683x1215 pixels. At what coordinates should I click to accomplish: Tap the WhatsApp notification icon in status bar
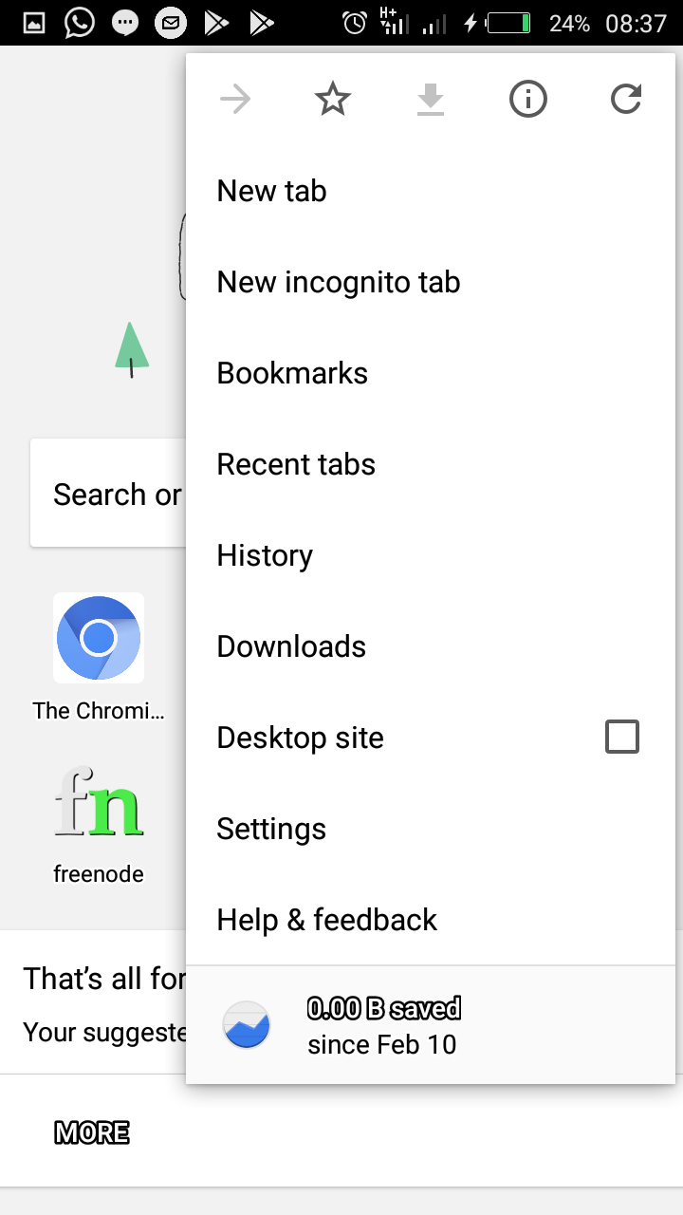click(80, 23)
